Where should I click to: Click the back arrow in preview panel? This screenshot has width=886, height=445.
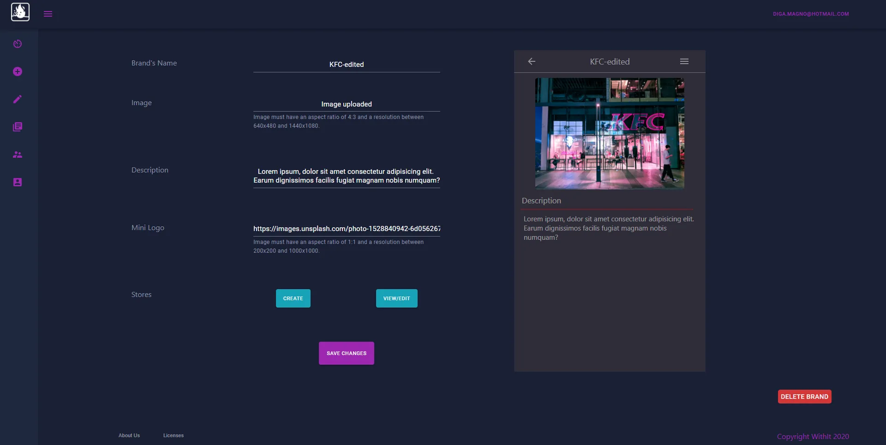click(532, 61)
